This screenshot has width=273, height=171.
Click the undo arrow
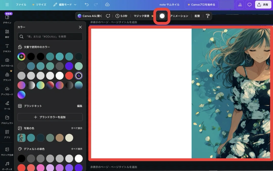86,5
